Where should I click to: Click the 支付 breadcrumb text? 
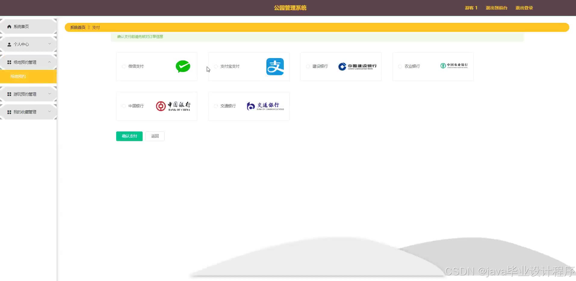pos(96,27)
